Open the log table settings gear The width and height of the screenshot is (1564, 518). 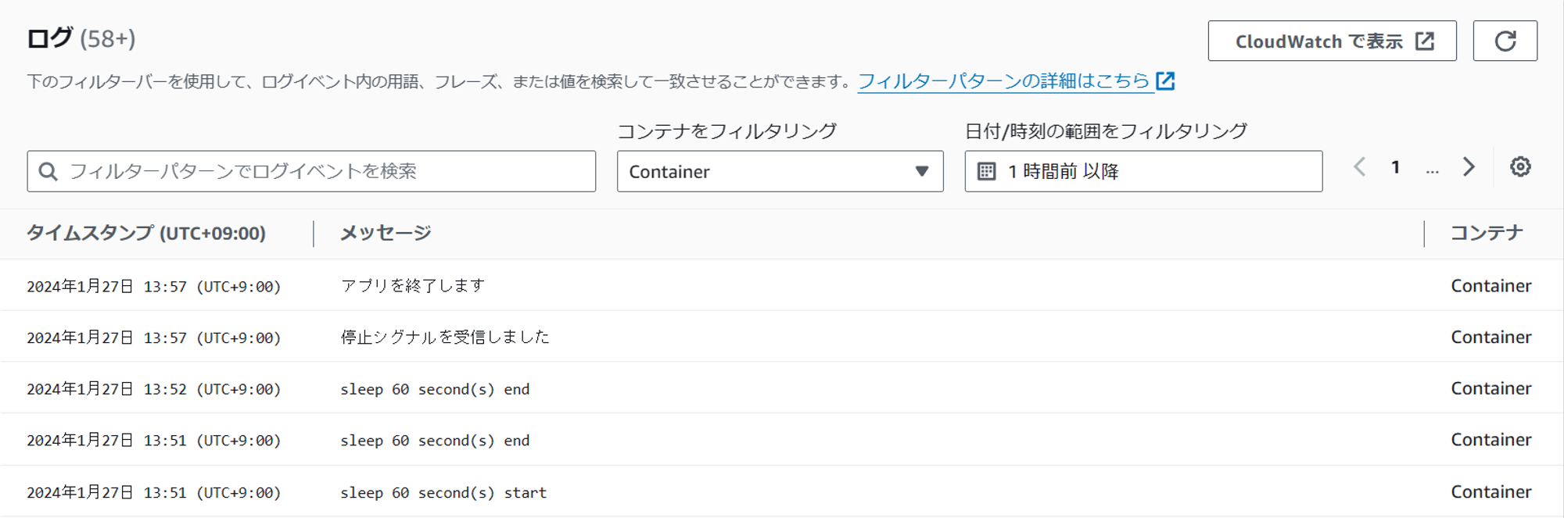coord(1520,167)
